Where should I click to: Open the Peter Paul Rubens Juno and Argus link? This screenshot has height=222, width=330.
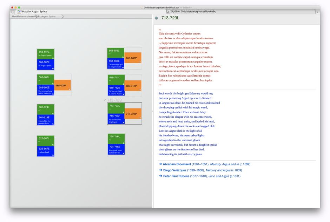199,176
